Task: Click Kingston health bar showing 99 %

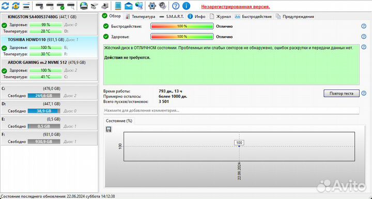Action: pos(45,25)
